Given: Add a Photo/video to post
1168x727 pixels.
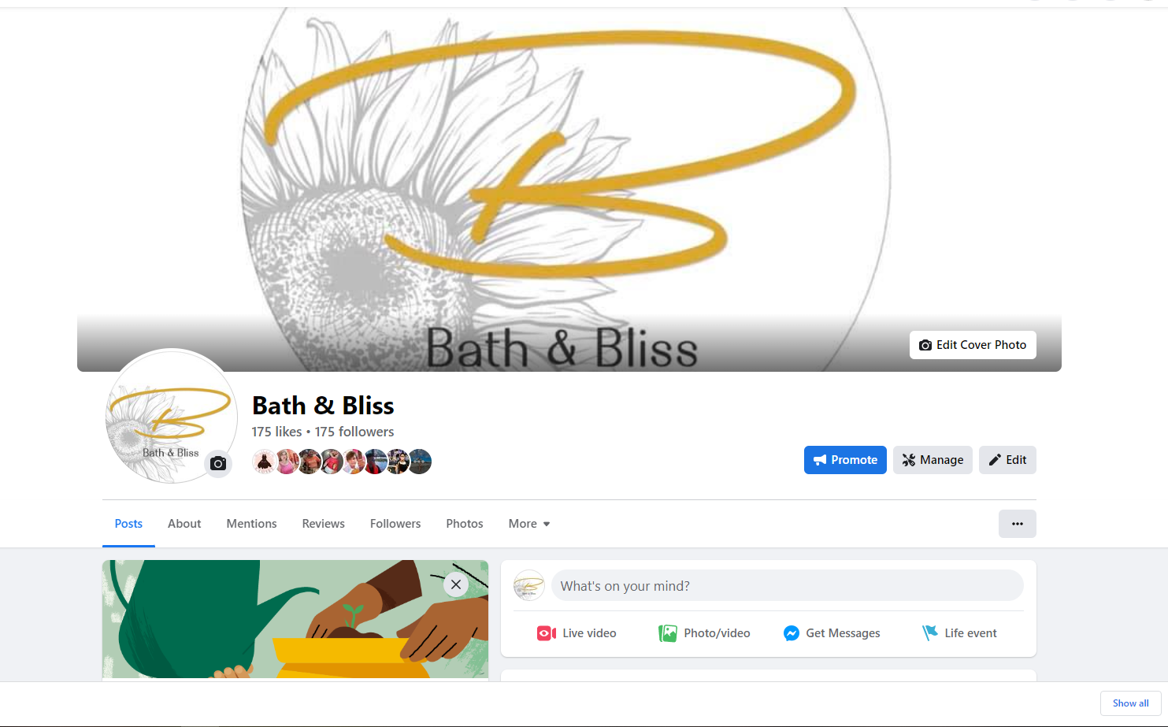Looking at the screenshot, I should (x=704, y=633).
